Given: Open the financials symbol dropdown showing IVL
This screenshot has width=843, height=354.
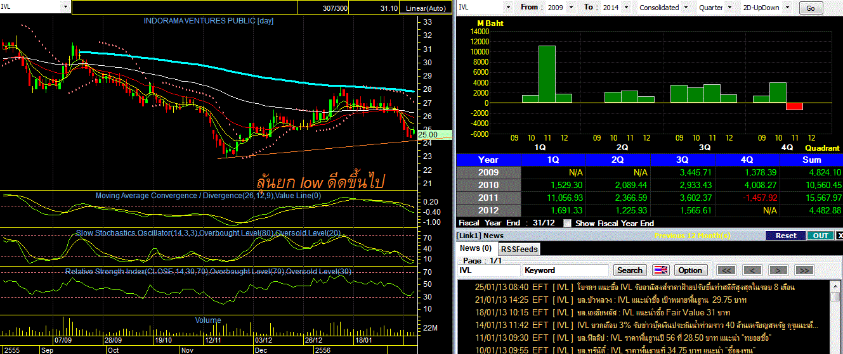Looking at the screenshot, I should [507, 8].
